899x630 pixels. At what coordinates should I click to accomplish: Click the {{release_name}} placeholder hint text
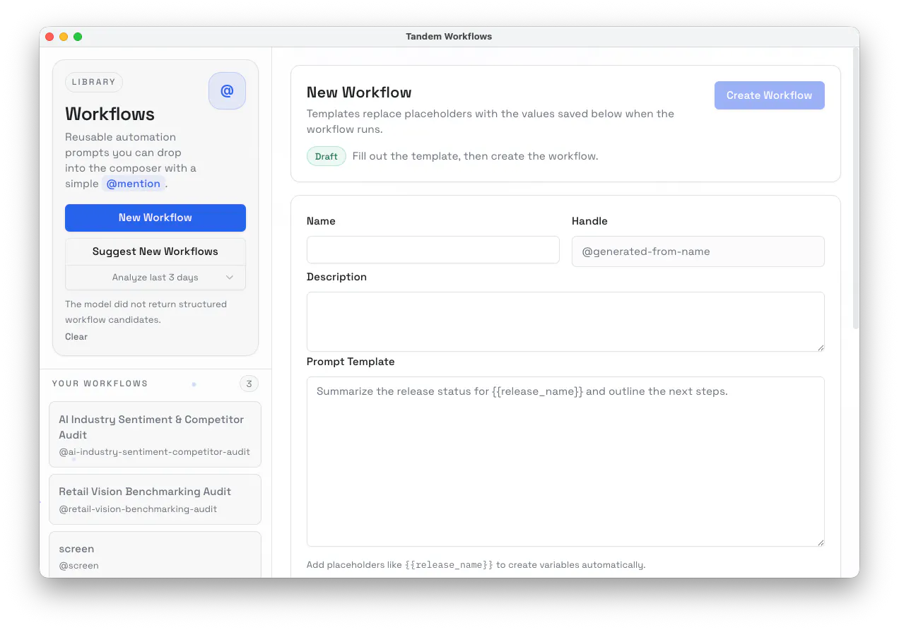[449, 565]
